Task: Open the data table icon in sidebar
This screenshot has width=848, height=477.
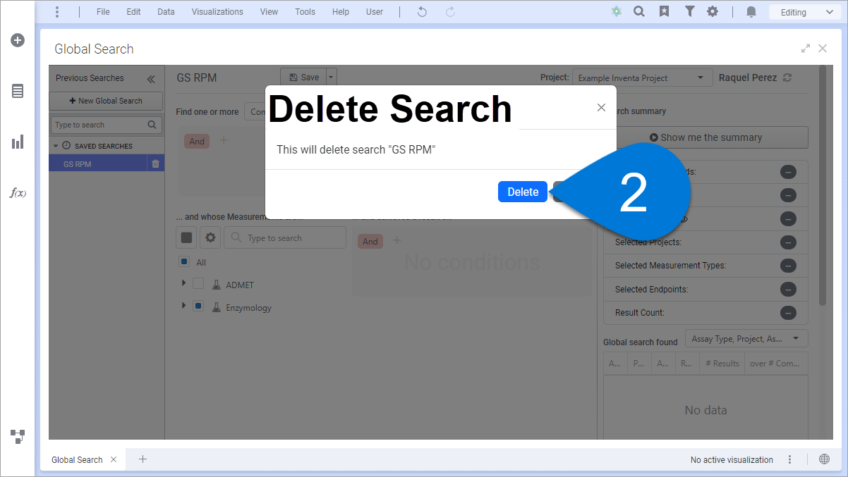Action: click(18, 91)
